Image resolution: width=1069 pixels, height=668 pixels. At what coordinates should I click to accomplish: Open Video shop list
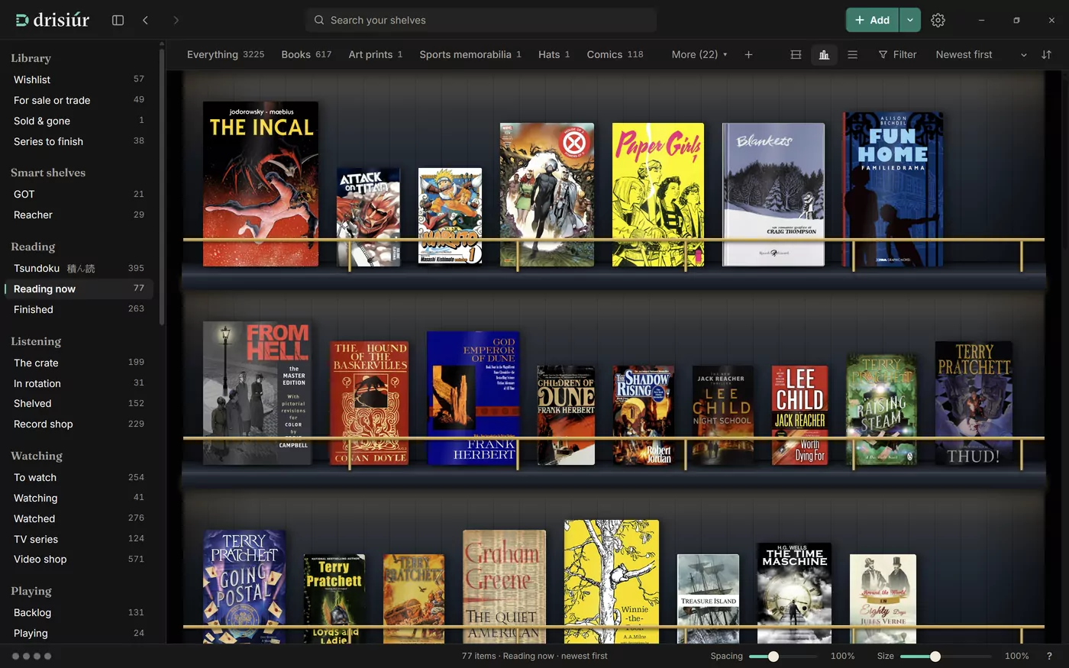click(79, 560)
